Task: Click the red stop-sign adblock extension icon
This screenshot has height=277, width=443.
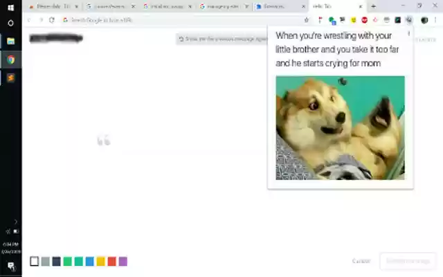Action: coord(365,20)
